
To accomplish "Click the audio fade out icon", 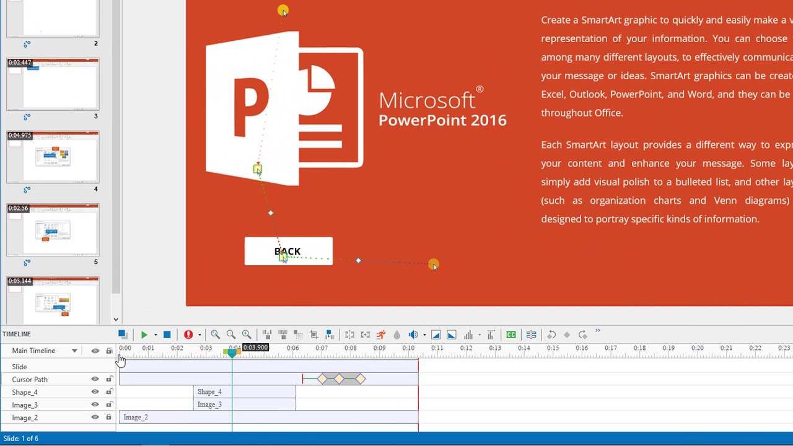I will (x=452, y=334).
